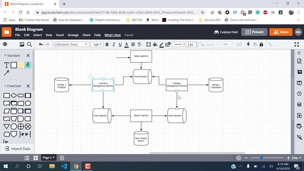This screenshot has width=304, height=171.
Task: Open the File menu
Action: (18, 35)
